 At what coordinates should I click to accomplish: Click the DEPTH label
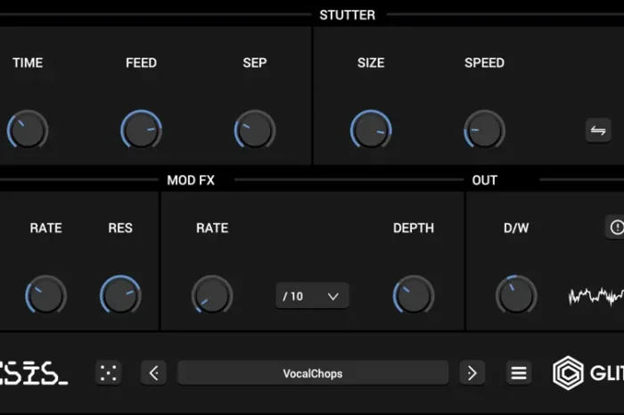(x=414, y=228)
